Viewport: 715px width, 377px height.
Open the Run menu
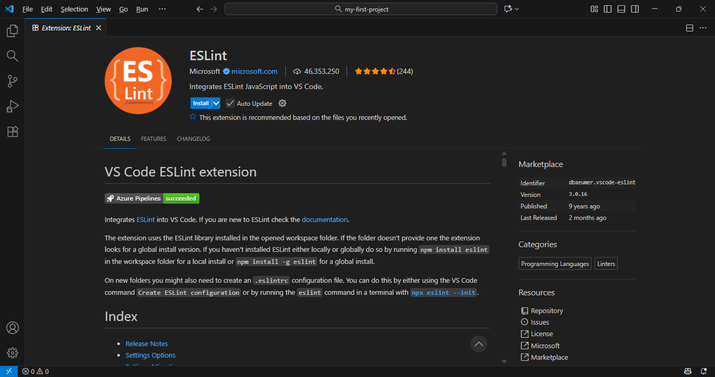click(142, 9)
